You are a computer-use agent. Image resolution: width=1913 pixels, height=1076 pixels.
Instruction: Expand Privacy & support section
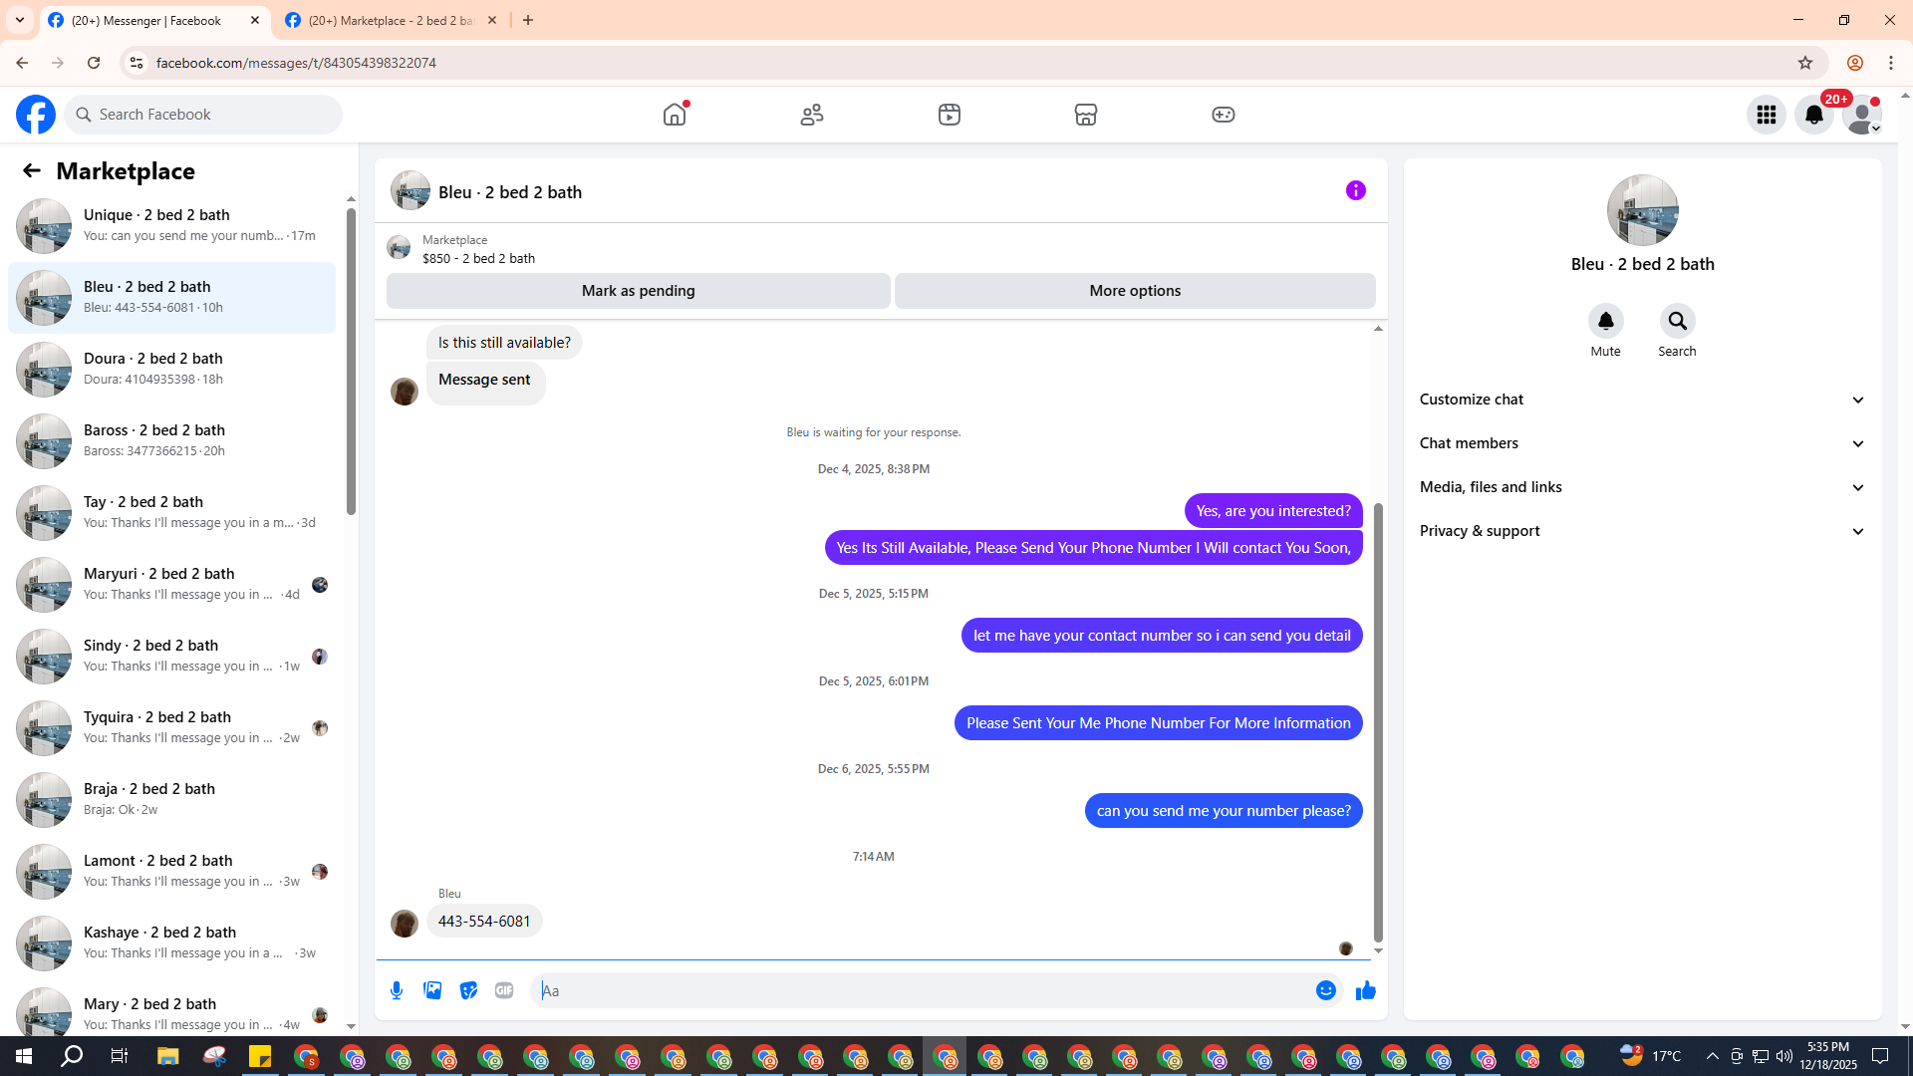(1643, 531)
